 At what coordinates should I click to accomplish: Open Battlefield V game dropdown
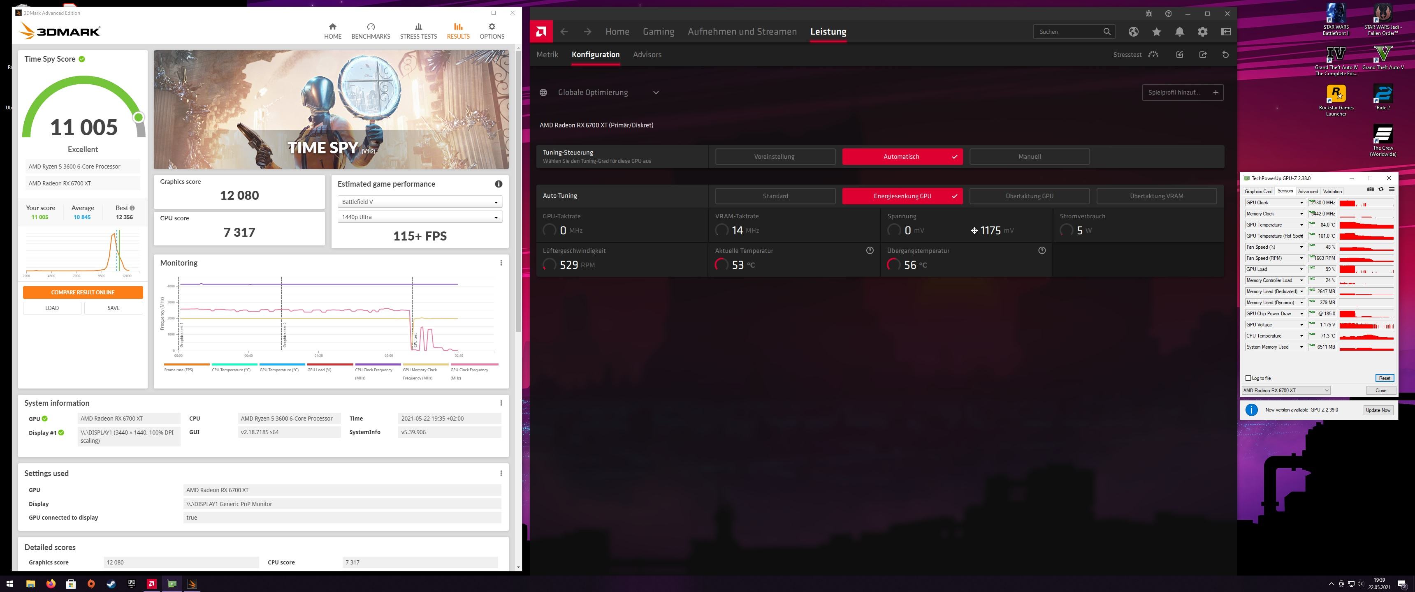tap(420, 202)
